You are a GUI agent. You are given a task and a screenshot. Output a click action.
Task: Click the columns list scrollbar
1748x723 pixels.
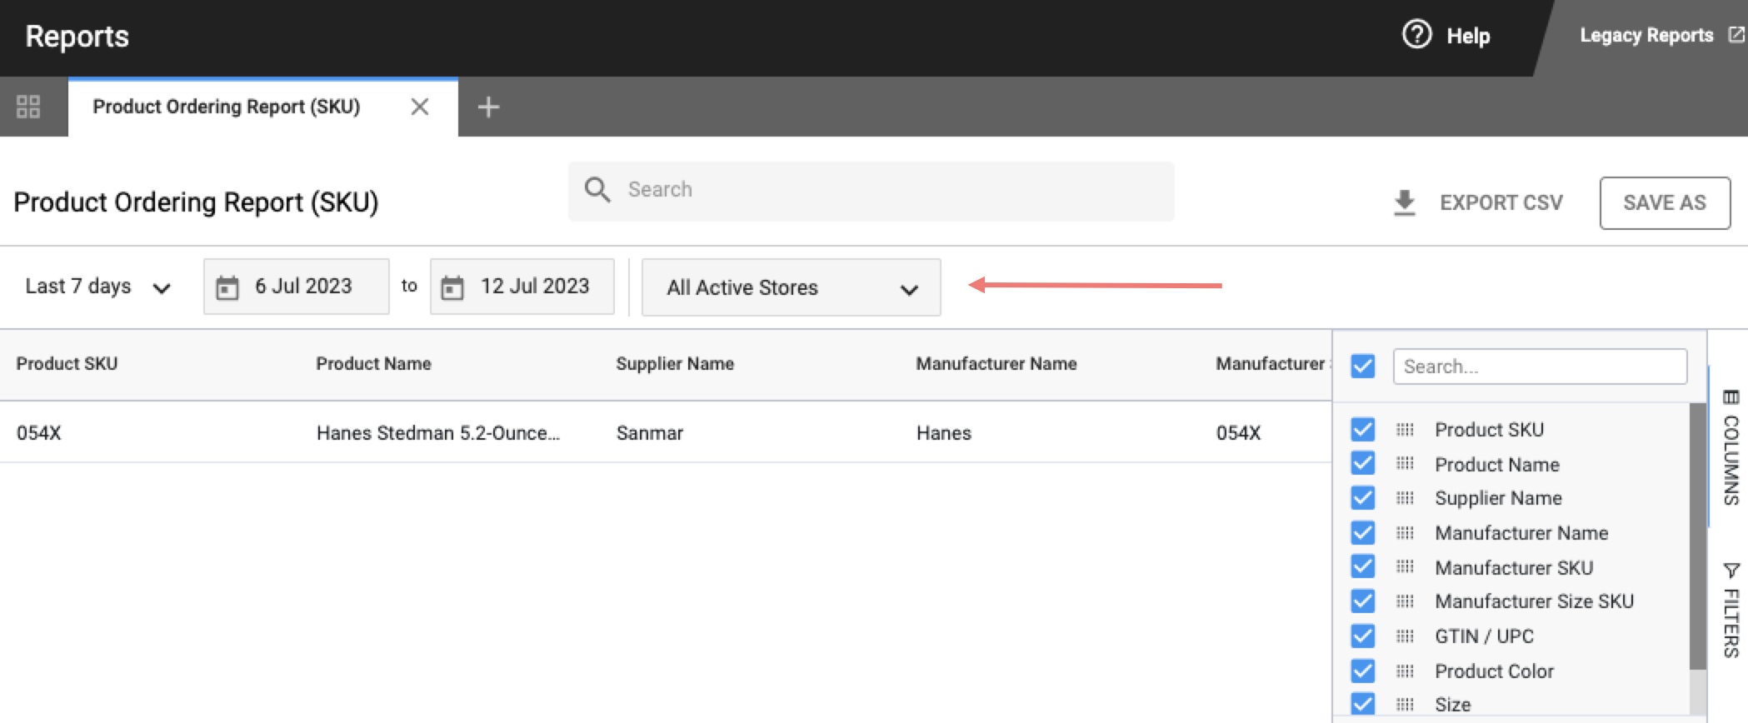click(1697, 535)
